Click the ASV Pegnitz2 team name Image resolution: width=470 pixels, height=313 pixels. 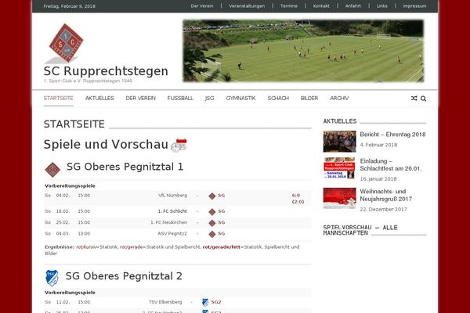point(172,234)
